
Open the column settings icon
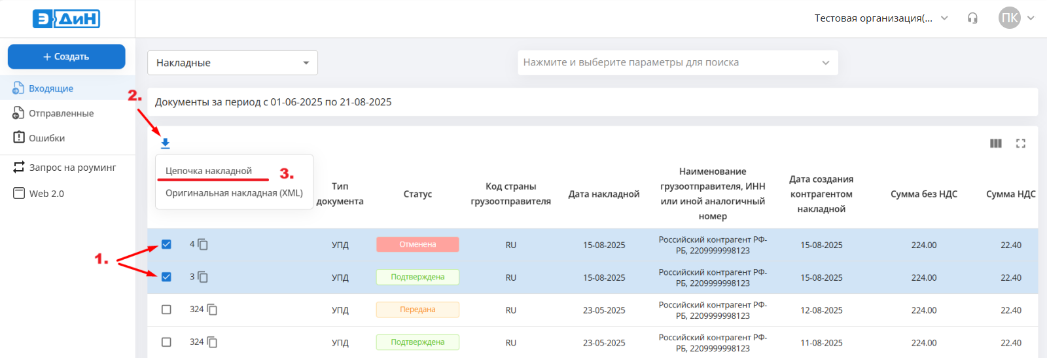pyautogui.click(x=995, y=143)
